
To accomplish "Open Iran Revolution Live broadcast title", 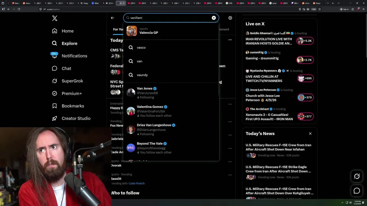I will tap(269, 41).
